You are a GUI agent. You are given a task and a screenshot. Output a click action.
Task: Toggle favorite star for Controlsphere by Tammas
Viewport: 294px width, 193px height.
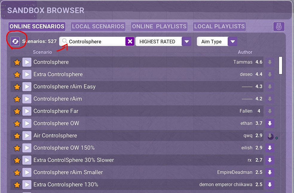tap(17, 62)
